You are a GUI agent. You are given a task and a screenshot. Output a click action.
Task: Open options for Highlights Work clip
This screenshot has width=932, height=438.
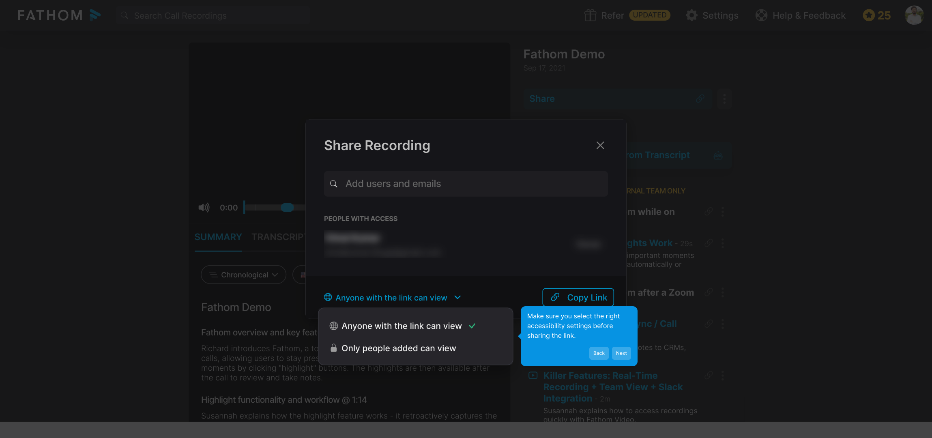coord(722,243)
